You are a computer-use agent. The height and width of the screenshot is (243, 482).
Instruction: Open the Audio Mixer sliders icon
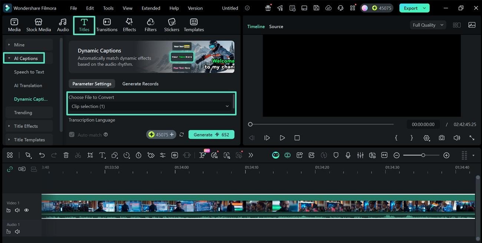tap(360, 155)
